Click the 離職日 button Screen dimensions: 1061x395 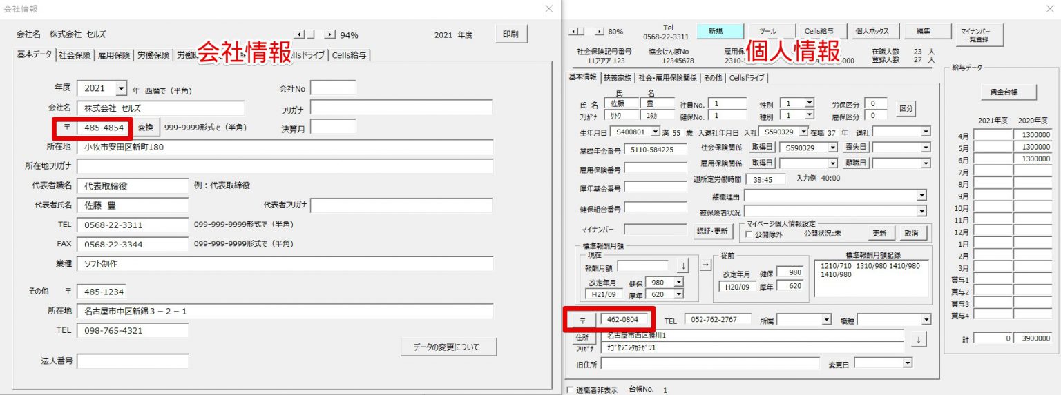[x=856, y=163]
